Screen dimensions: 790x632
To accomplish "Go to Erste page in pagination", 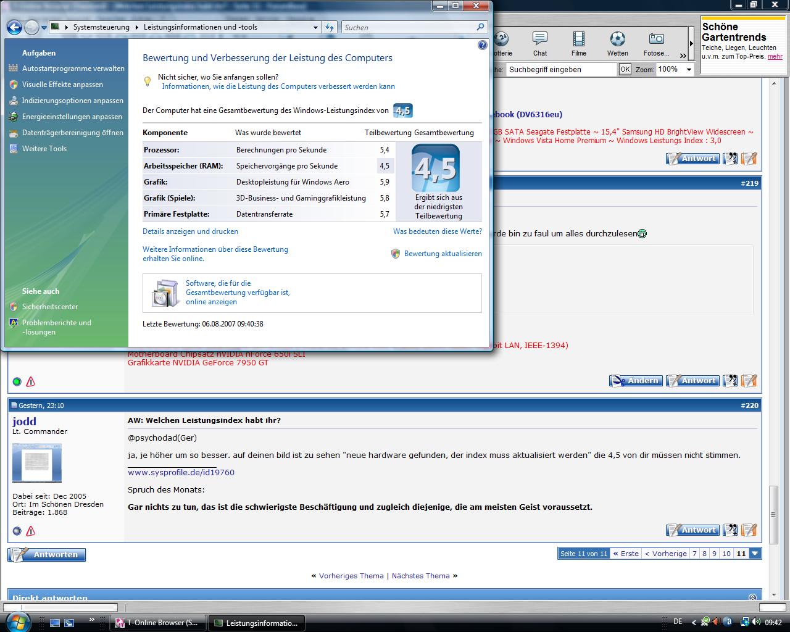I will click(x=626, y=554).
